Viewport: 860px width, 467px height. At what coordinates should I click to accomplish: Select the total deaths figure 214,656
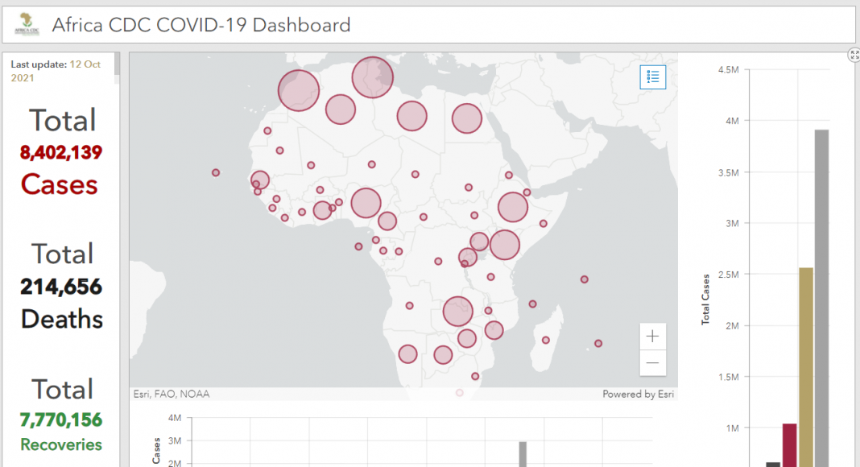pos(61,287)
